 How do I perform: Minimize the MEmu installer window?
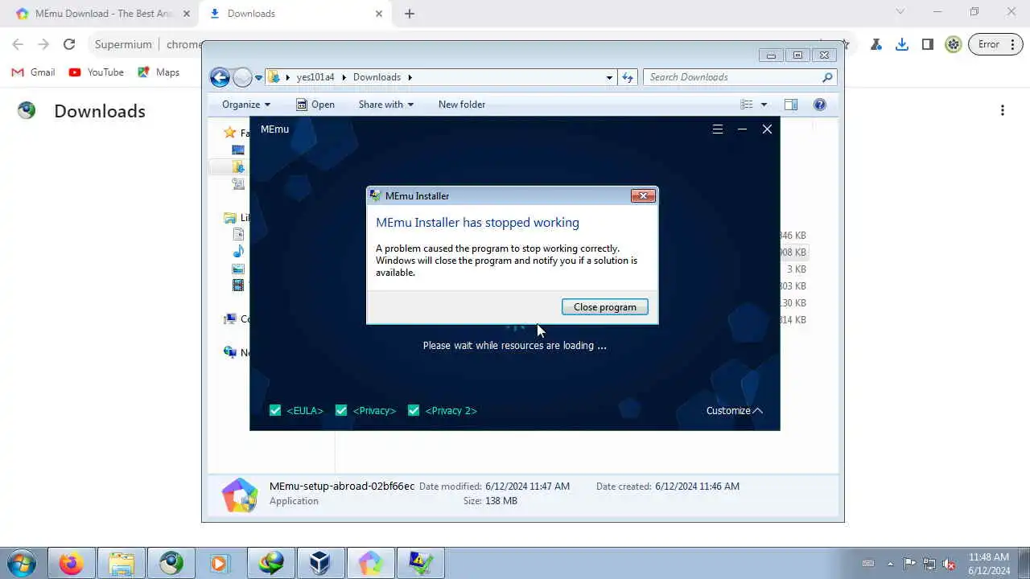743,129
